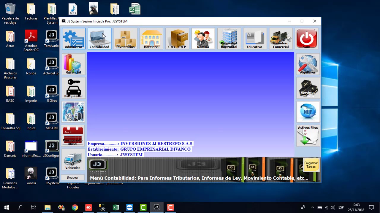
Task: Select the InformeRes shortcut on the desktop
Action: 31,149
